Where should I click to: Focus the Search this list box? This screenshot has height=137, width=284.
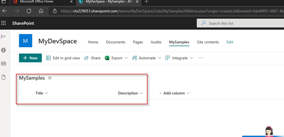pos(240,23)
